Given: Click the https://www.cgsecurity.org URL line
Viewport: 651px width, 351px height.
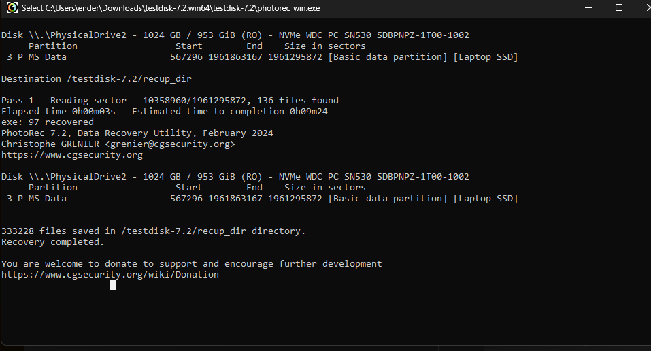Looking at the screenshot, I should coord(72,155).
